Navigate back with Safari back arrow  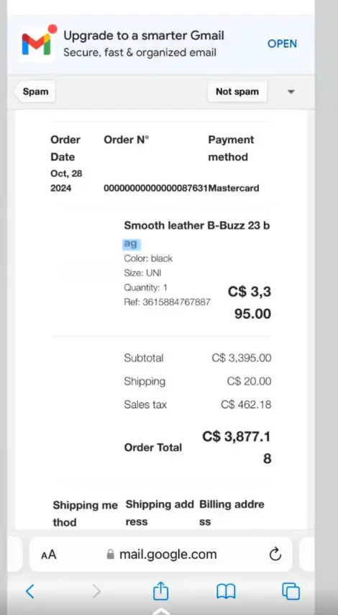[29, 591]
